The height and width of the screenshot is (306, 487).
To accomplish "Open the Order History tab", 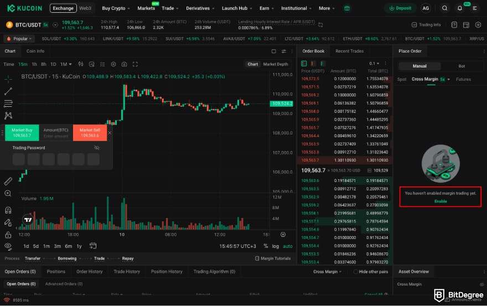I will [90, 272].
